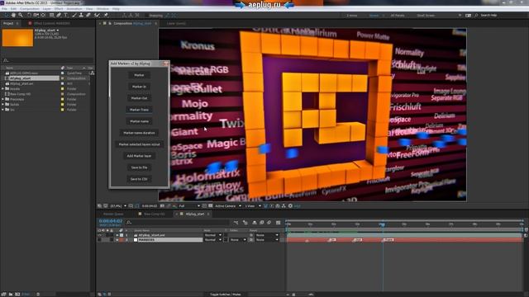Toggle visibility eye of MARKERS layer
Screen dimensions: 529x297
pos(99,240)
